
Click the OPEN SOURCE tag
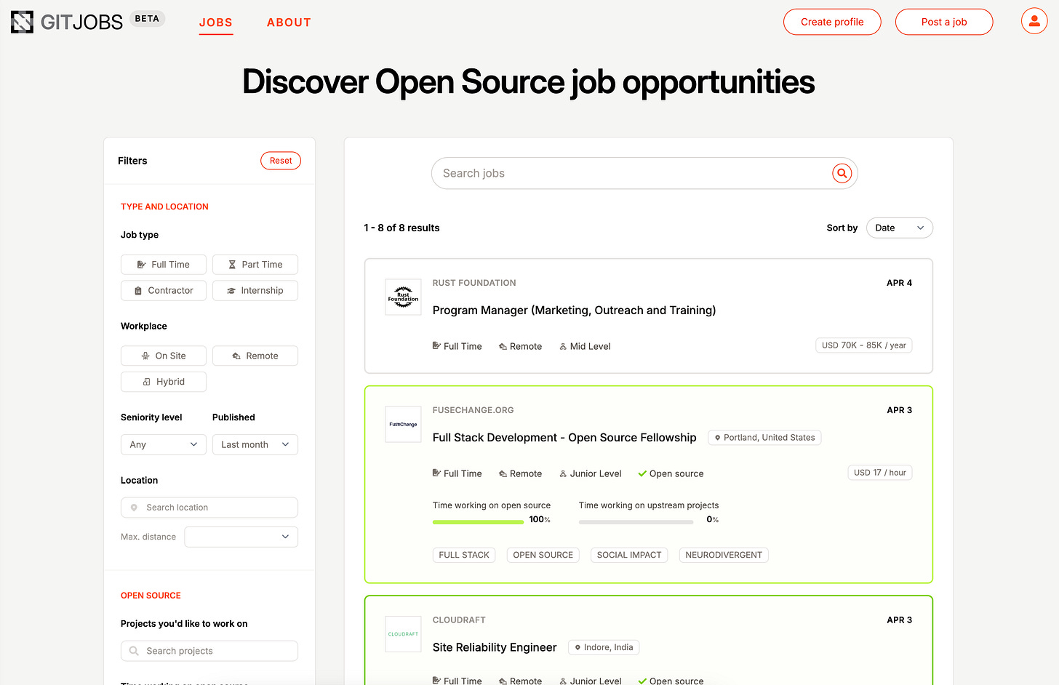point(543,555)
